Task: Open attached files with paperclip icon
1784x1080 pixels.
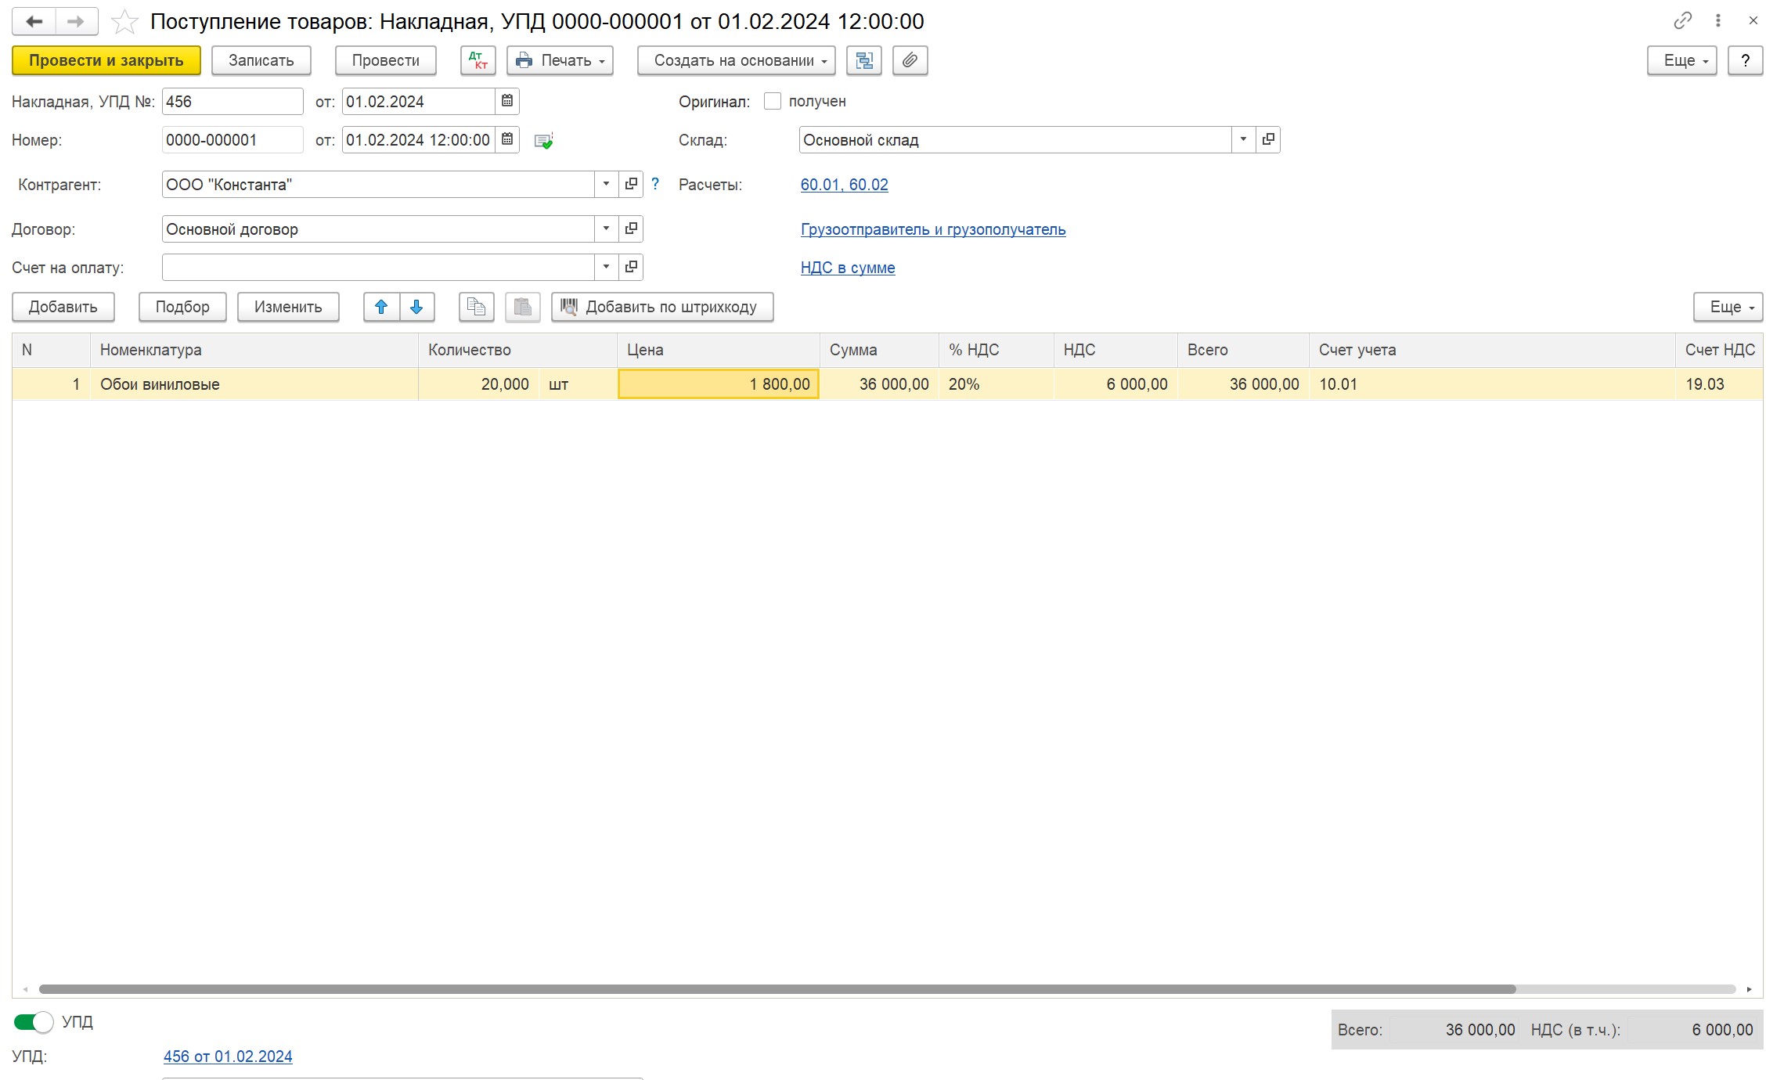Action: click(x=910, y=60)
